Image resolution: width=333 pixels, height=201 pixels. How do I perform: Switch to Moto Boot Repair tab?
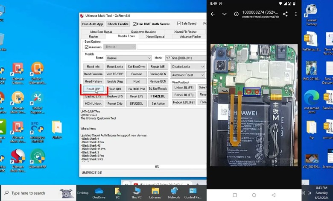pos(101,32)
